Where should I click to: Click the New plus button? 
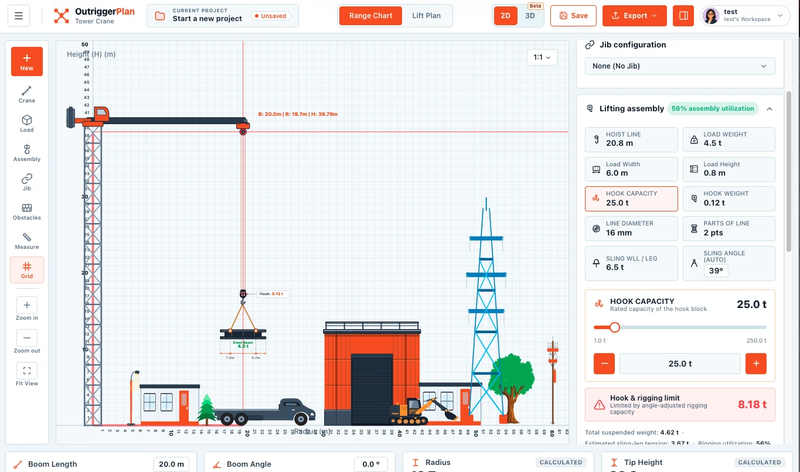(x=27, y=61)
